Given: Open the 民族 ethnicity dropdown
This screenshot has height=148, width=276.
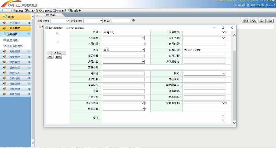Looking at the screenshot, I should click(204, 73).
